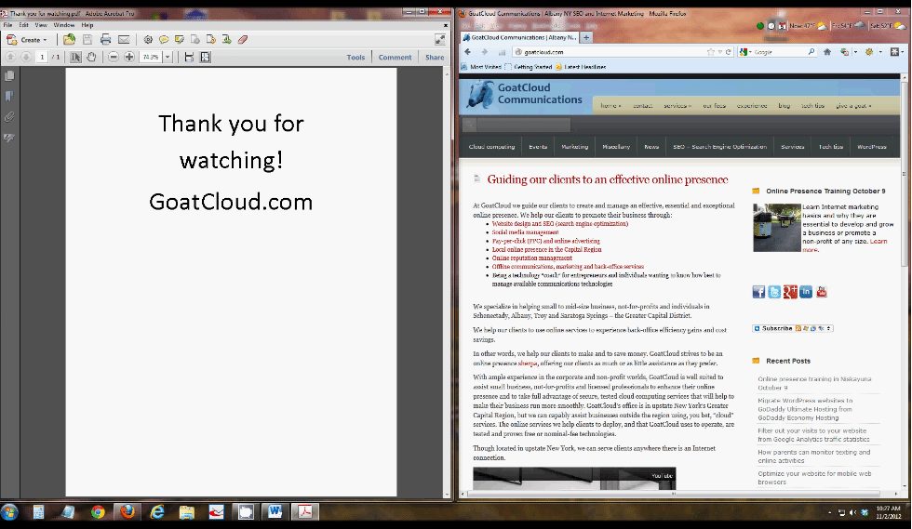Open the LinkedIn social icon

coord(806,292)
